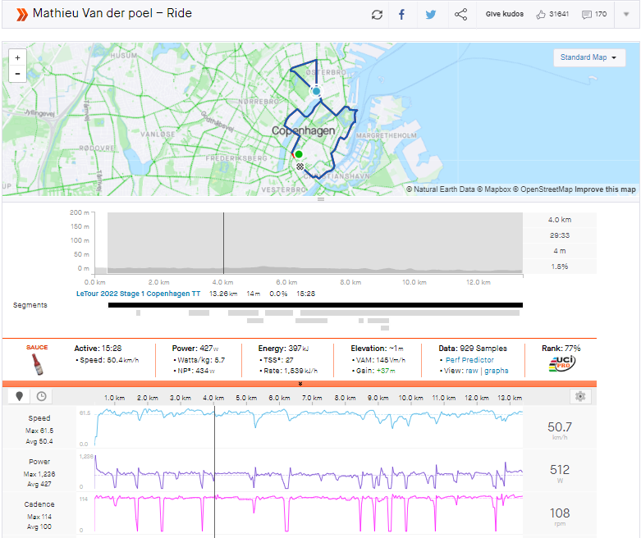Share the ride on Twitter
This screenshot has width=641, height=538.
[431, 15]
